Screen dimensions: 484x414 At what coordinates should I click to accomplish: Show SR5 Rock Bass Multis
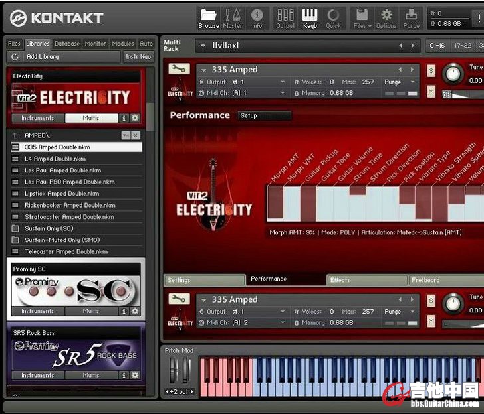[x=91, y=375]
